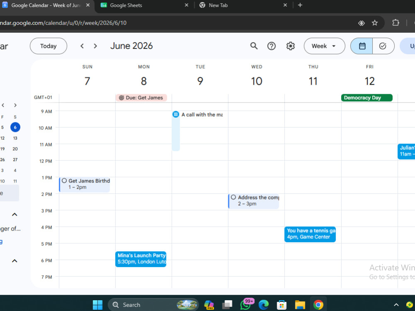Mark Address the complaint task complete
This screenshot has height=311, width=415.
click(233, 197)
